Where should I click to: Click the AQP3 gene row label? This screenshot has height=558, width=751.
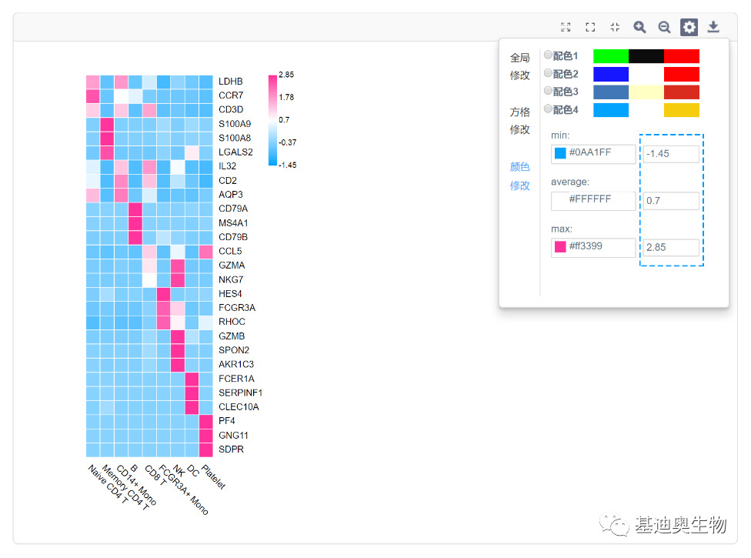tap(230, 195)
